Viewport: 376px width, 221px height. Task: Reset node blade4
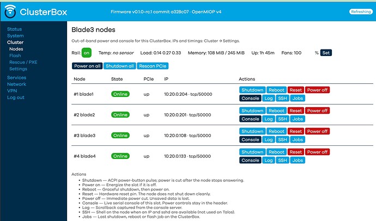tap(296, 152)
